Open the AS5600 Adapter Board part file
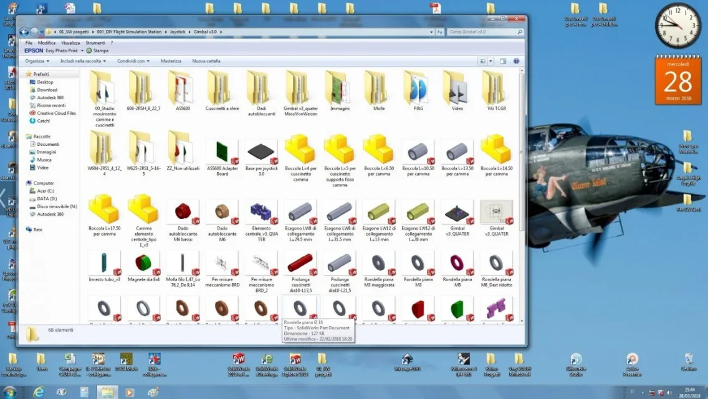708x399 pixels. (222, 158)
